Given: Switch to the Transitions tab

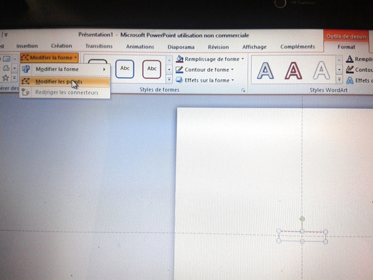Looking at the screenshot, I should coord(98,47).
